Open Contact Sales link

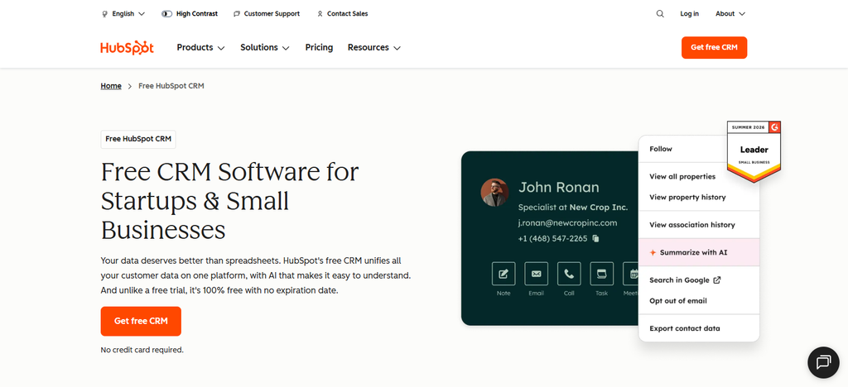coord(342,14)
